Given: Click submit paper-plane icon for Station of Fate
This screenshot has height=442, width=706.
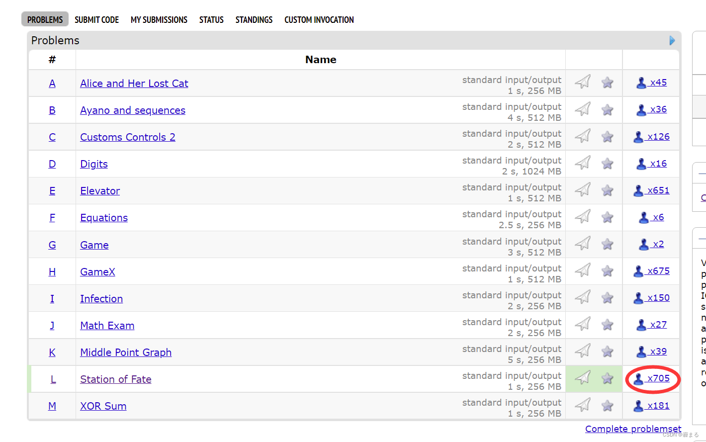Looking at the screenshot, I should tap(583, 378).
